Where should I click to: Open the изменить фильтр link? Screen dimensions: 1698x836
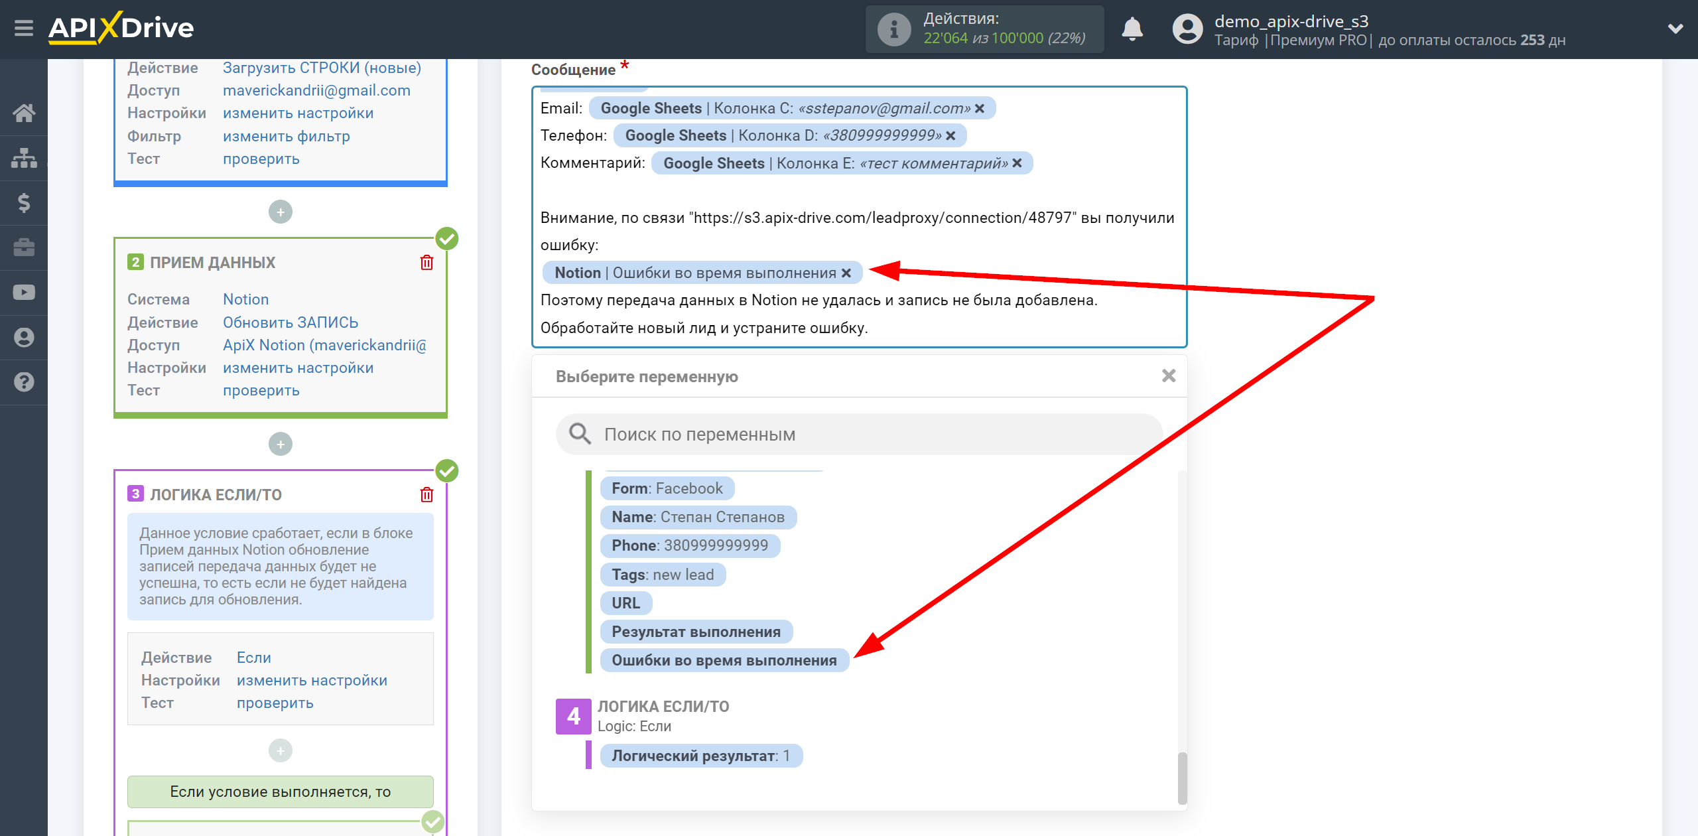coord(287,137)
